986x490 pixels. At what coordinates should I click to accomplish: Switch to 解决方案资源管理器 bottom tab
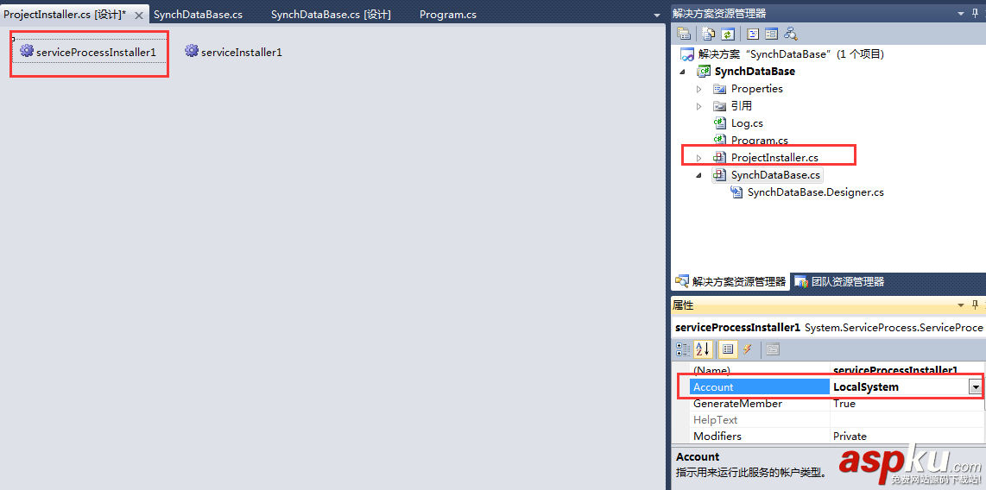(730, 281)
